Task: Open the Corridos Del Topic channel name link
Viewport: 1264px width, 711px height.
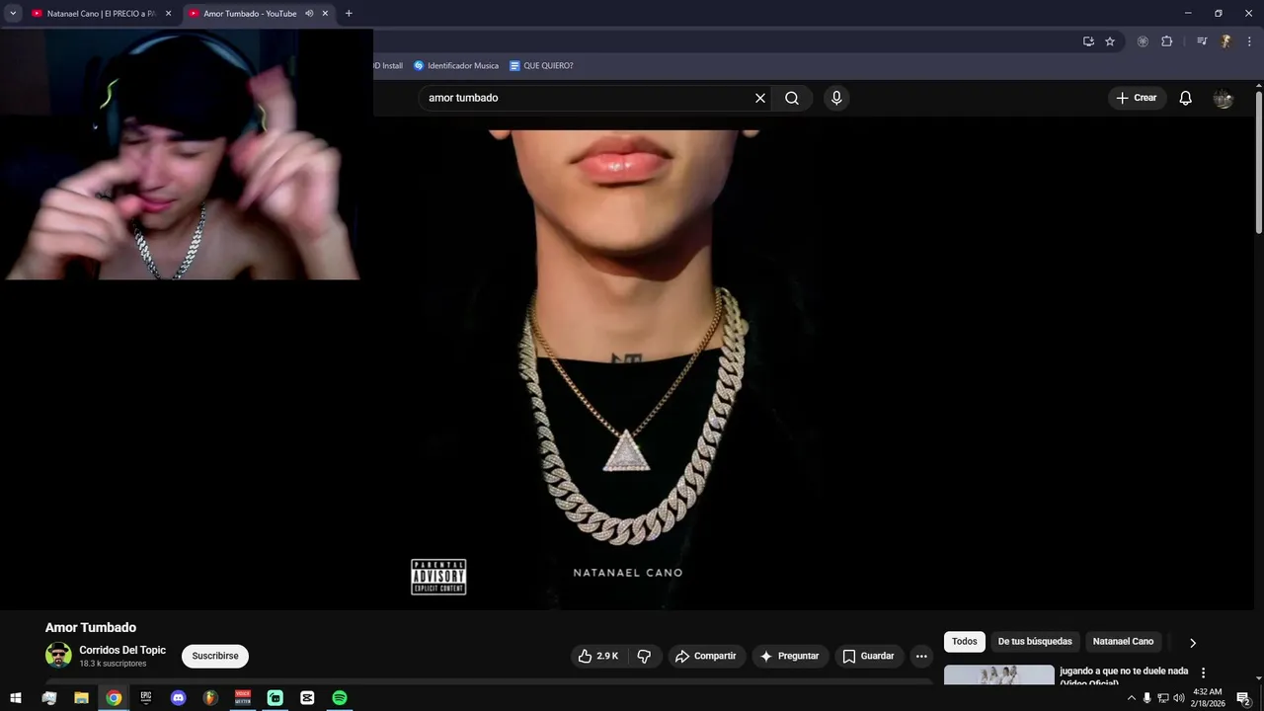Action: pyautogui.click(x=122, y=650)
